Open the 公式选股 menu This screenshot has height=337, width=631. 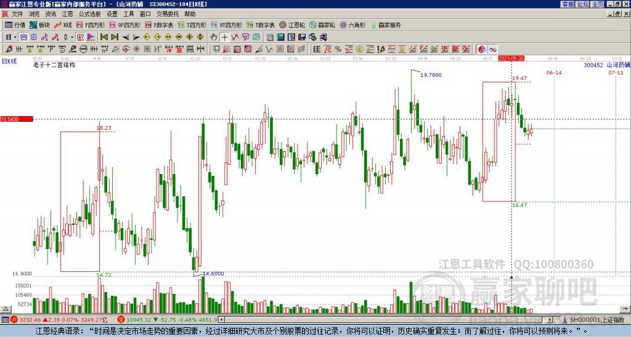click(90, 14)
